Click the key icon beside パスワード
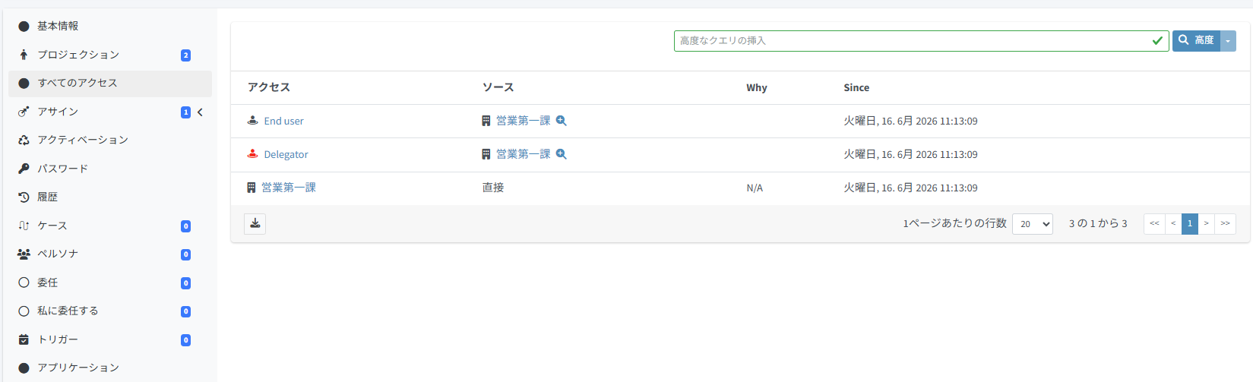 (24, 169)
